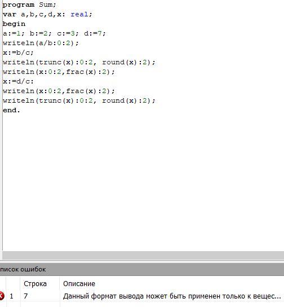Image resolution: width=284 pixels, height=307 pixels.
Task: Select the Список ошибок panel tab
Action: 23,269
